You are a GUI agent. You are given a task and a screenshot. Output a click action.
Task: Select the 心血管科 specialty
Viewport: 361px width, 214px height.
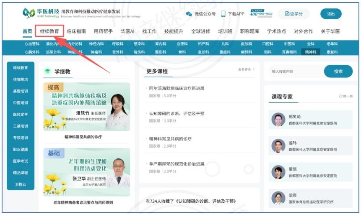coord(32,43)
